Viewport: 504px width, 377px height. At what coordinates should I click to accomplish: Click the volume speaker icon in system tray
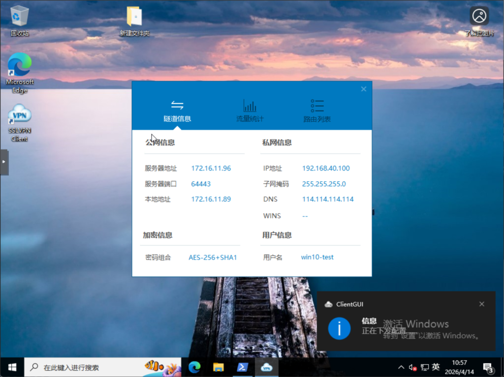tap(412, 367)
